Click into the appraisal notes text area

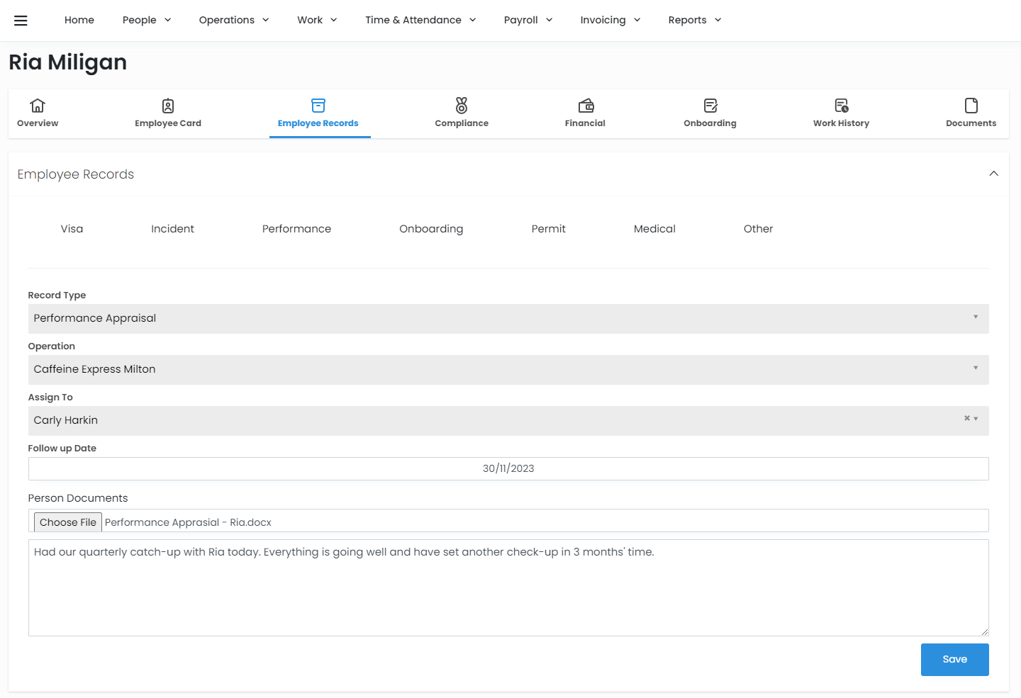coord(508,588)
